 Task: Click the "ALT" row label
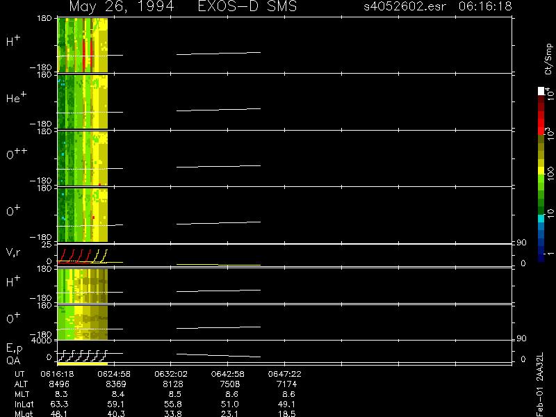(x=21, y=384)
